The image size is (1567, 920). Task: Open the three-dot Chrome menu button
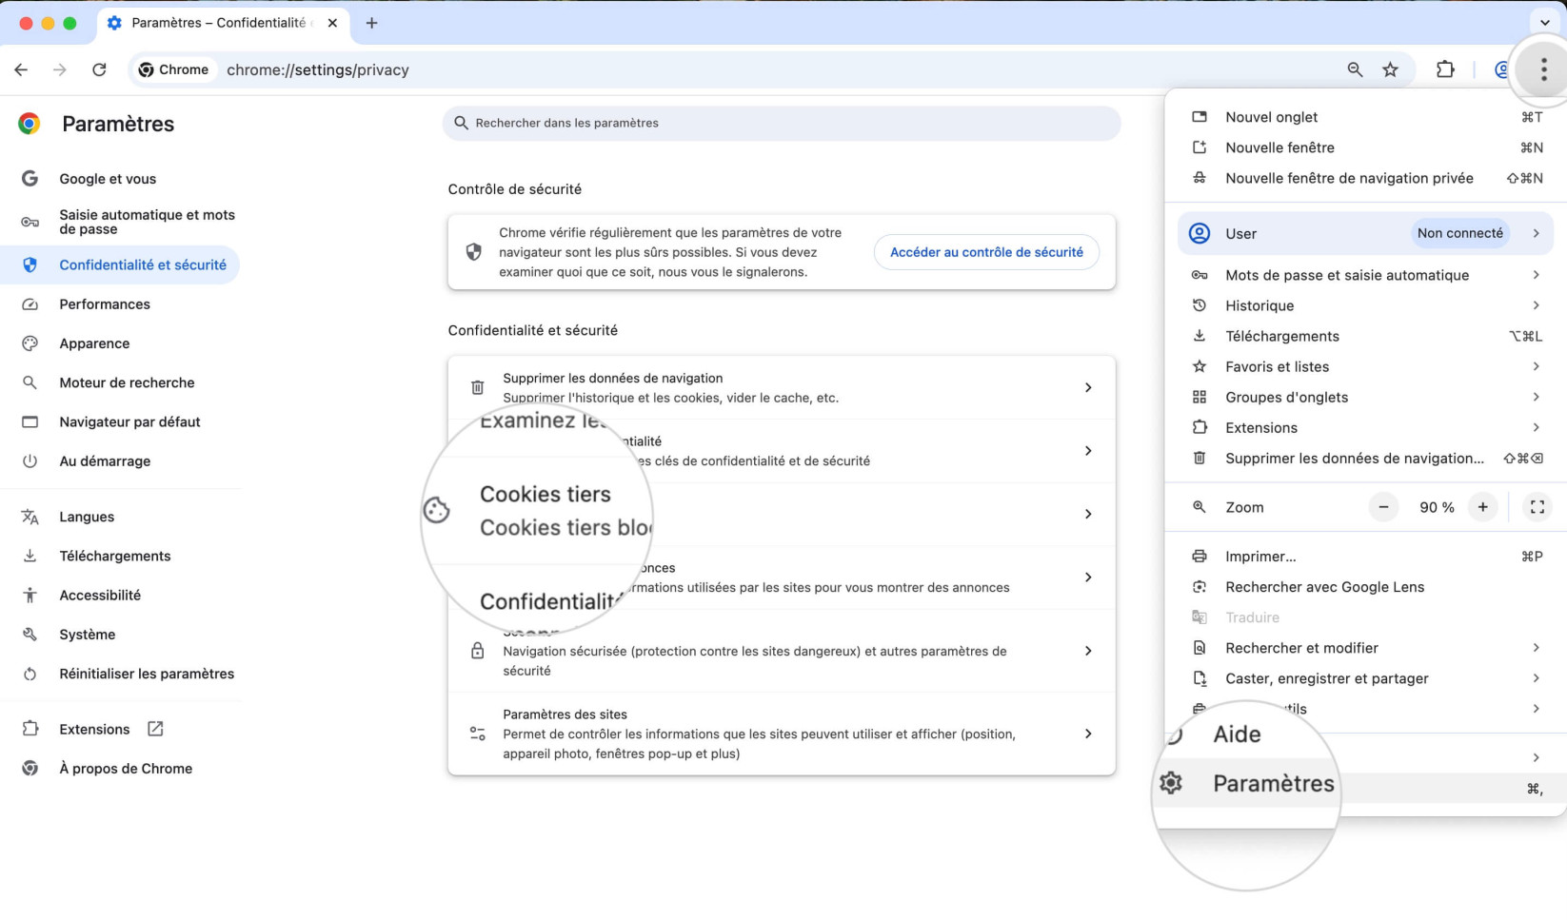(x=1543, y=69)
